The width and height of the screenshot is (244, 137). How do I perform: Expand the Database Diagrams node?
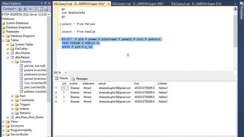pos(3,36)
